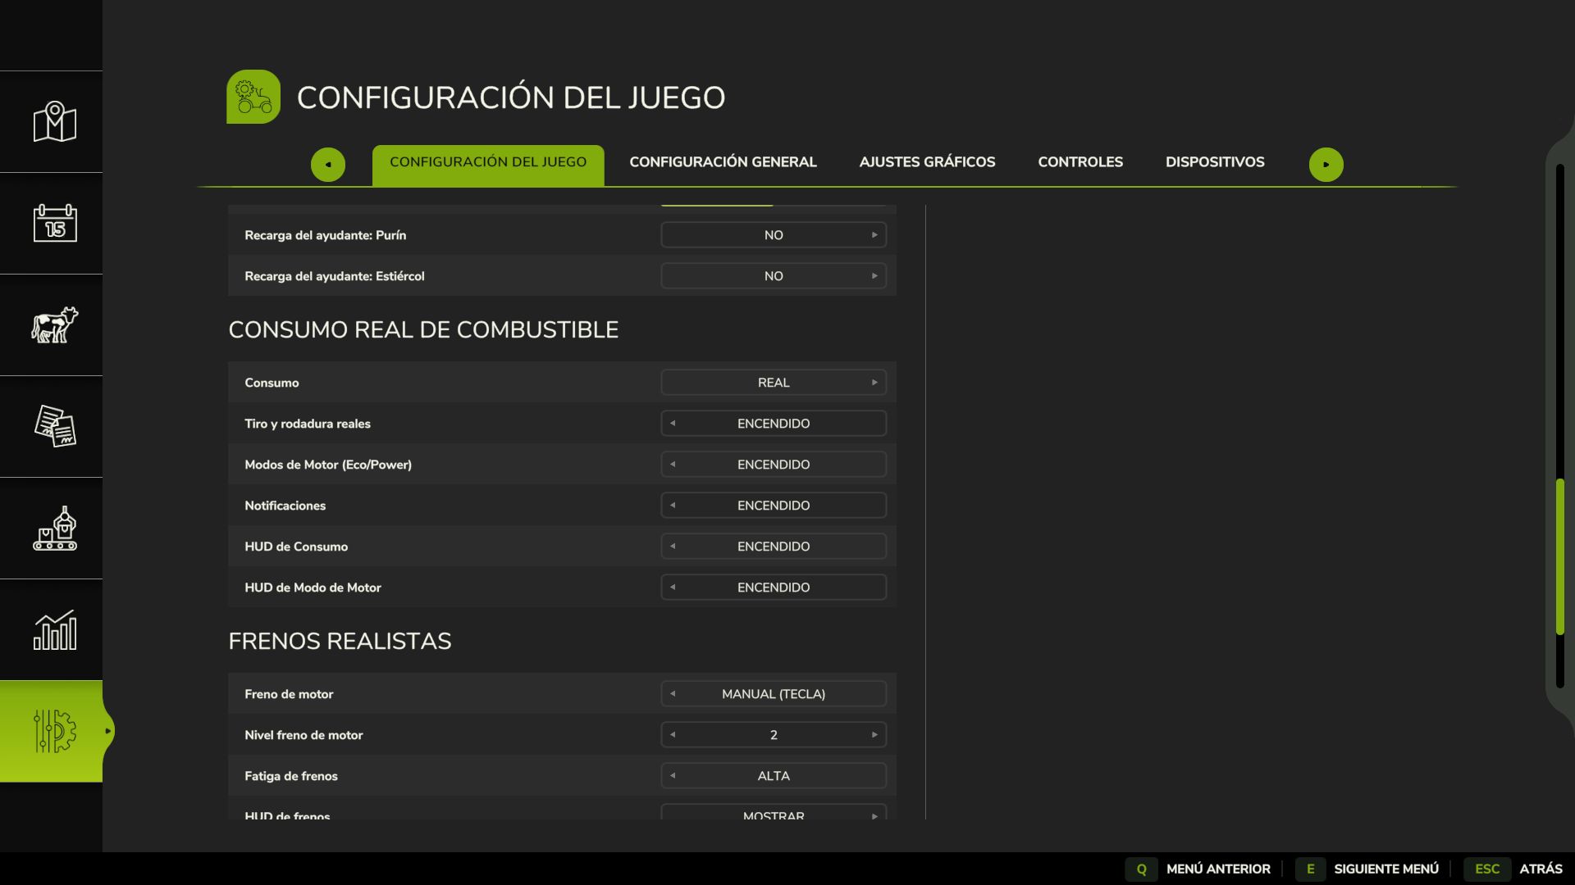Click right arrow on Recarga del ayudante: Purín
Image resolution: width=1575 pixels, height=885 pixels.
[874, 235]
